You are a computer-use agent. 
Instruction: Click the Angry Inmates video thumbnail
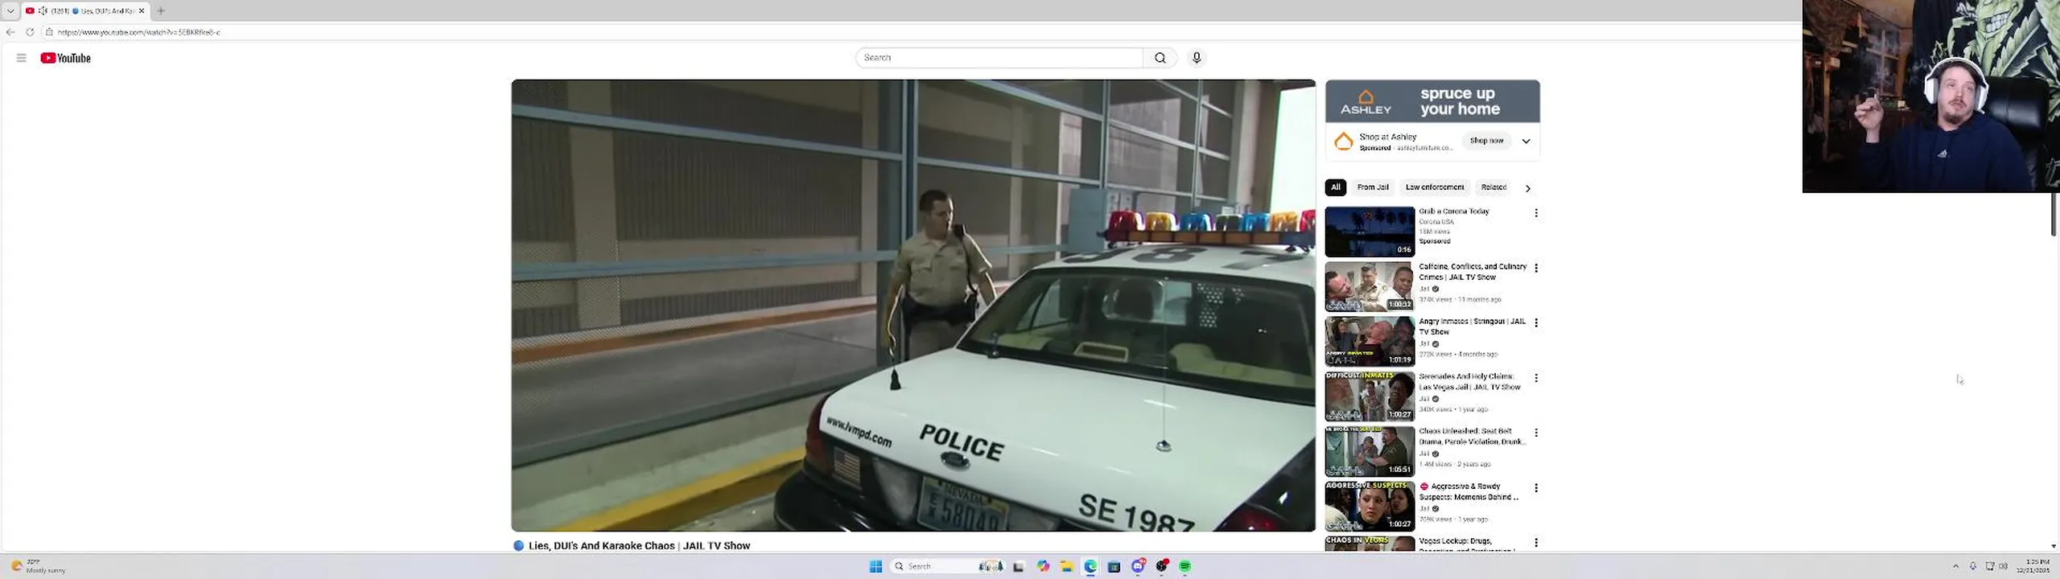1370,341
